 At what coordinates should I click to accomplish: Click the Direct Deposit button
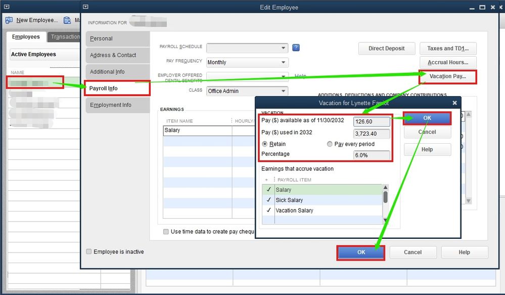[387, 49]
